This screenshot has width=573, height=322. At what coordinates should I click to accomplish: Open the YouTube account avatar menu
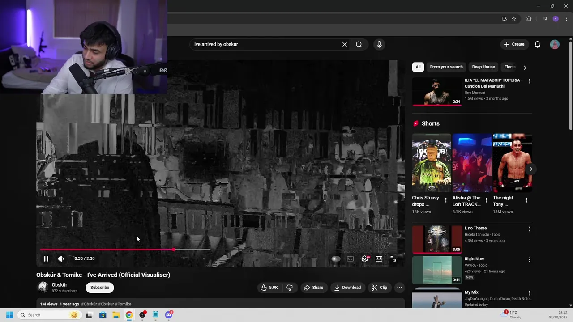pos(555,44)
